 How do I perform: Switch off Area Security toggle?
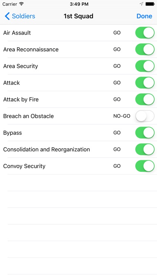[x=145, y=66]
